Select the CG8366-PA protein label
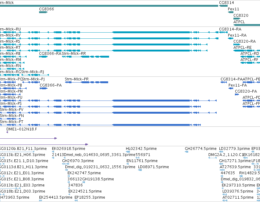The height and width of the screenshot is (202, 260). pos(51,85)
